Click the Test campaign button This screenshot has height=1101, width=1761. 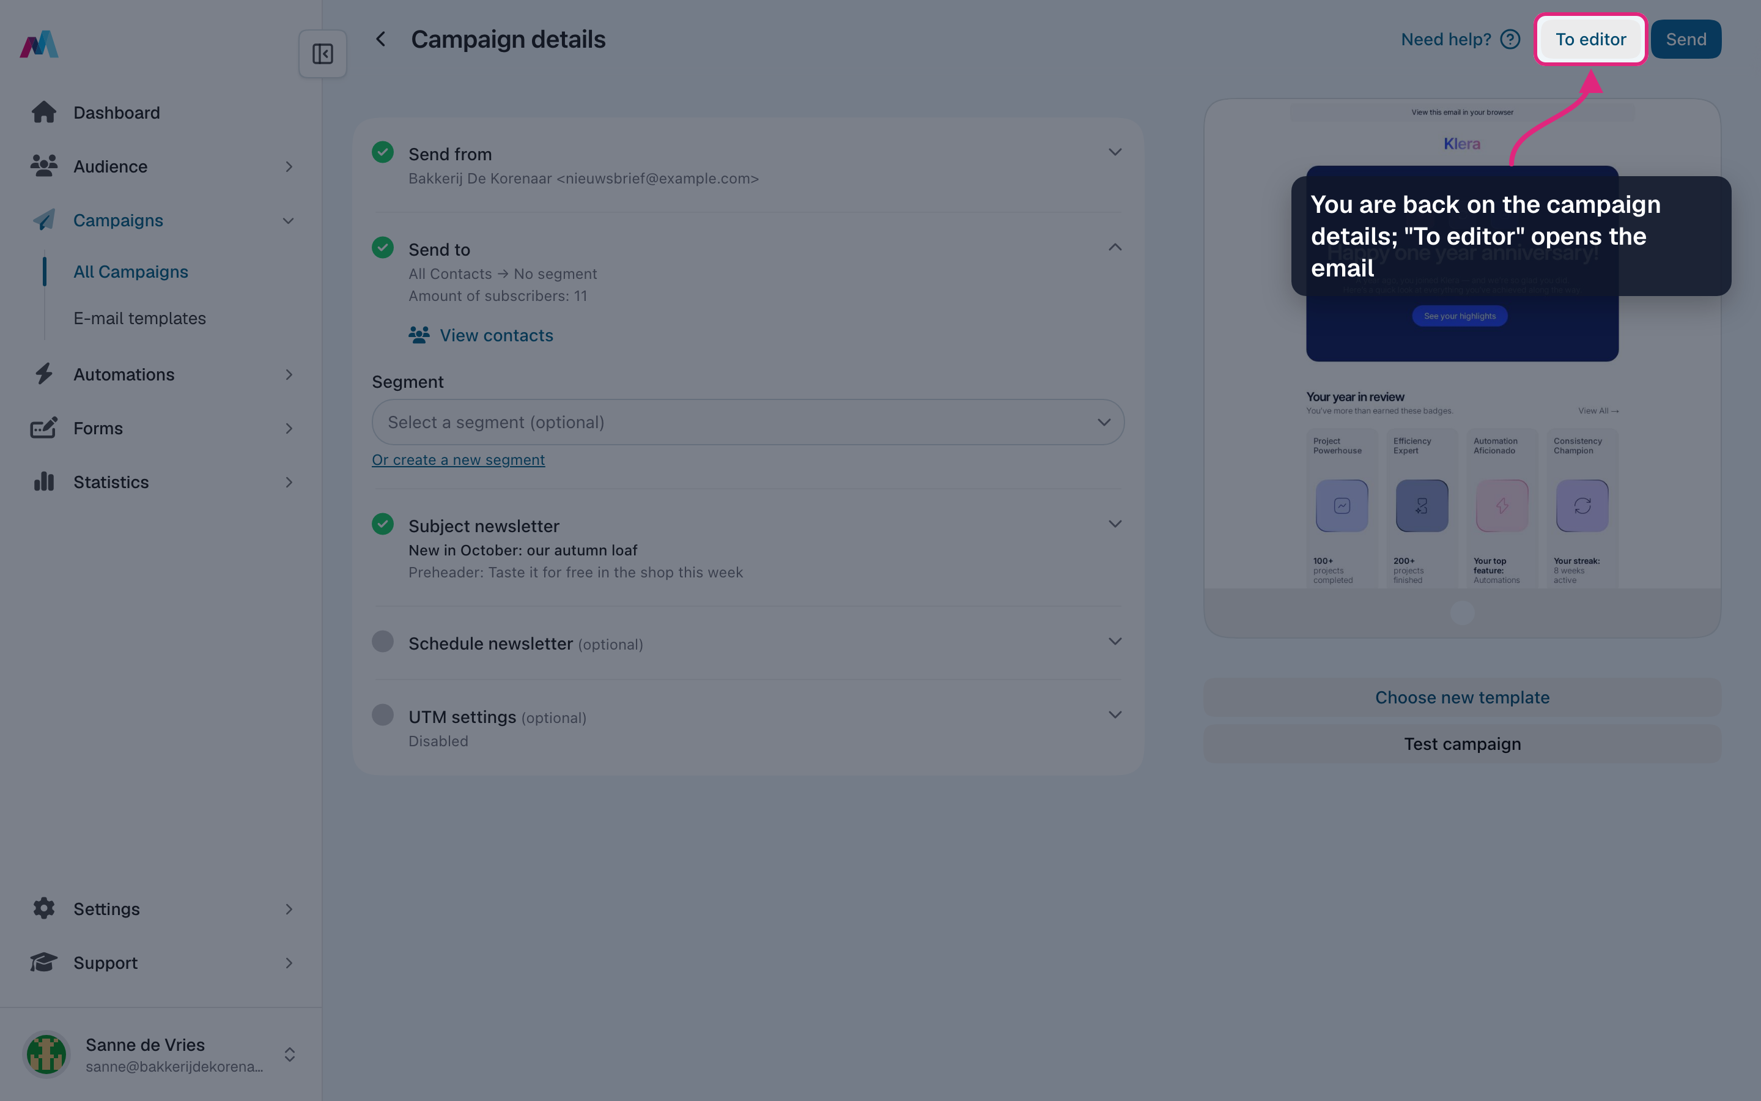(x=1462, y=743)
